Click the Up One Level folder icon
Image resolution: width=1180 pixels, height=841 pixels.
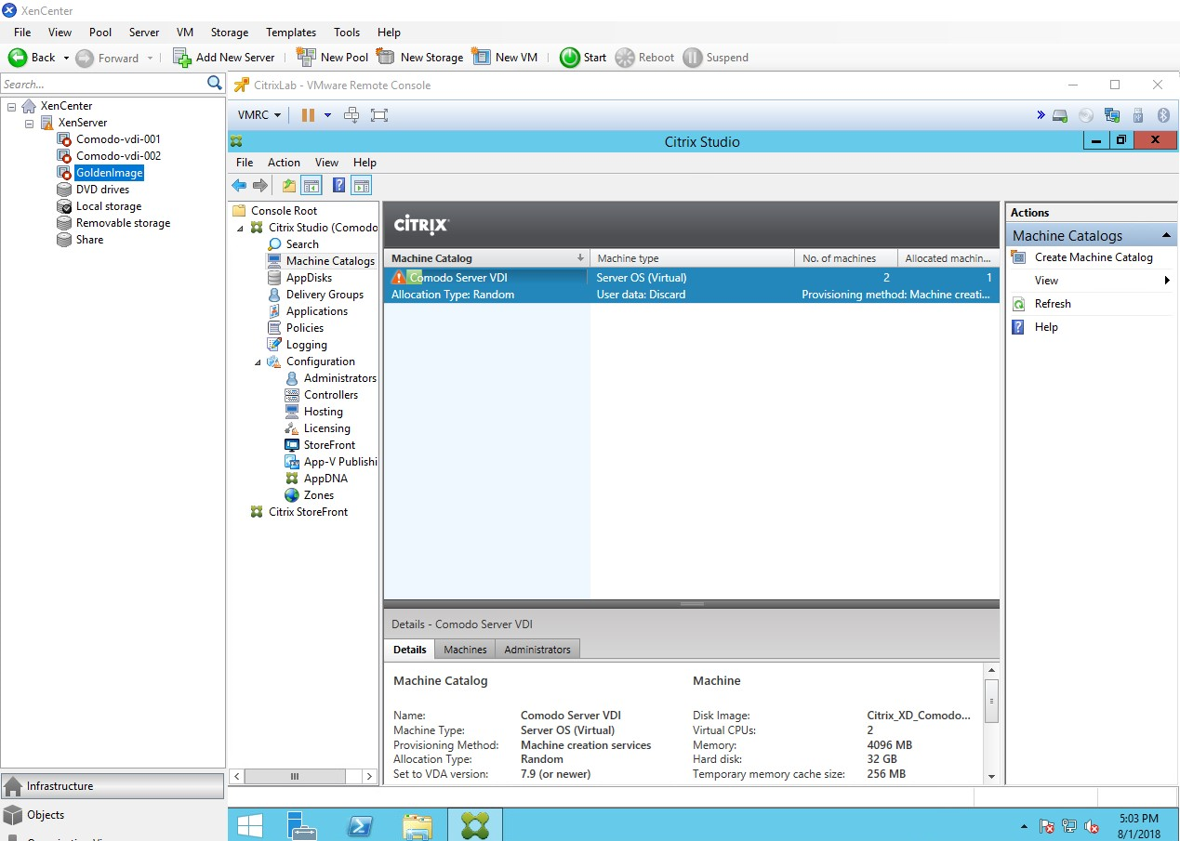tap(289, 185)
